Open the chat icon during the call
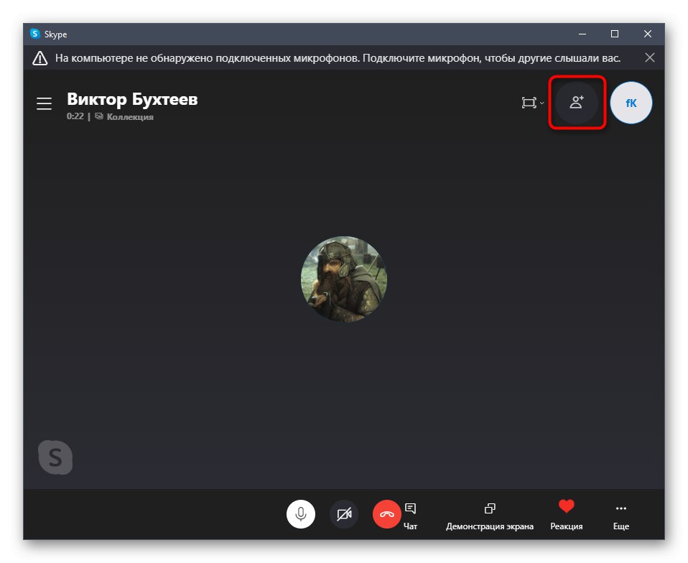This screenshot has height=563, width=688. (x=411, y=508)
